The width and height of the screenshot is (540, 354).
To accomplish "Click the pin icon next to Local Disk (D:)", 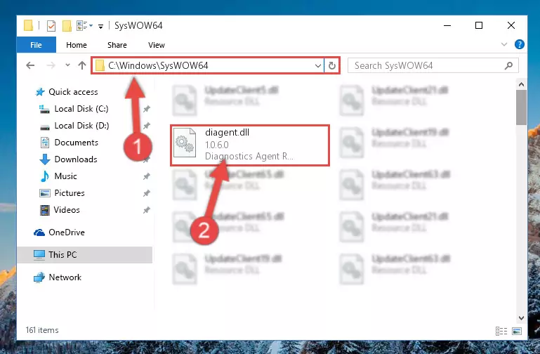I will (x=146, y=126).
